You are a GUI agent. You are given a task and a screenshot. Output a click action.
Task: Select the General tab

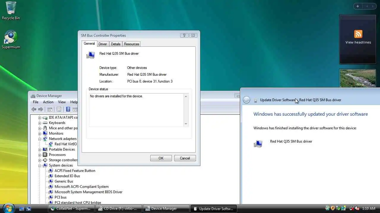(89, 43)
